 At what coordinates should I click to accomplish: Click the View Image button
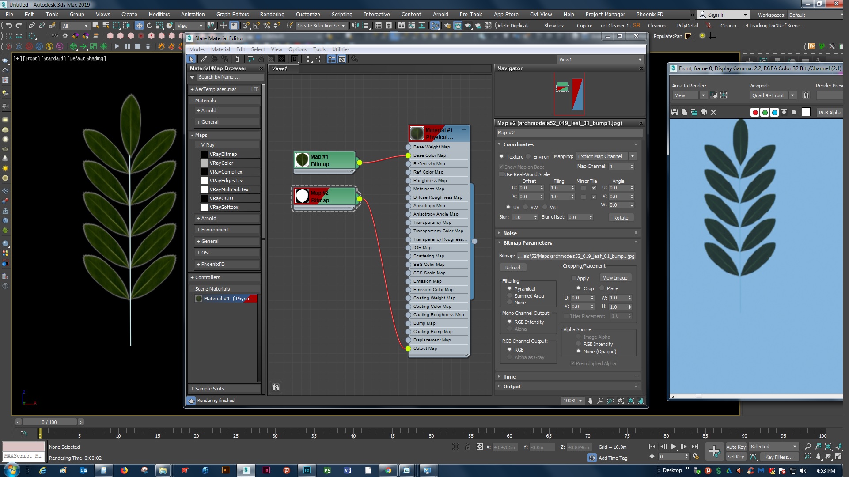click(615, 278)
